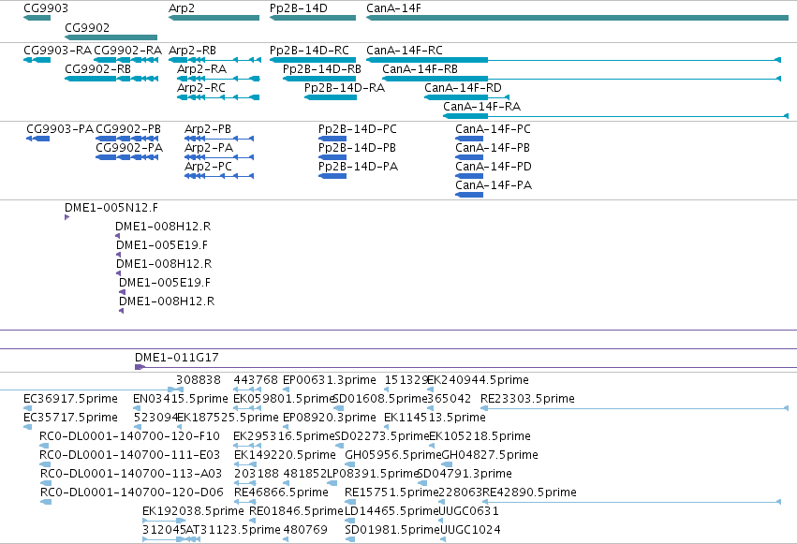Open feature RC0-DL0001-140700-120-D06
This screenshot has height=544, width=797.
click(x=46, y=503)
